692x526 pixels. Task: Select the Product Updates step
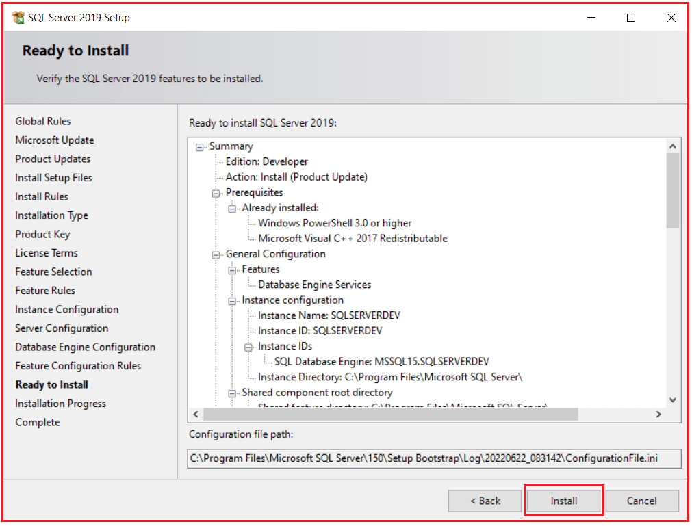click(x=53, y=159)
